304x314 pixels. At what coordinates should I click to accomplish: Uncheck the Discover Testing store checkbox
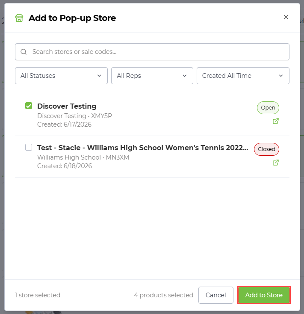coord(29,106)
